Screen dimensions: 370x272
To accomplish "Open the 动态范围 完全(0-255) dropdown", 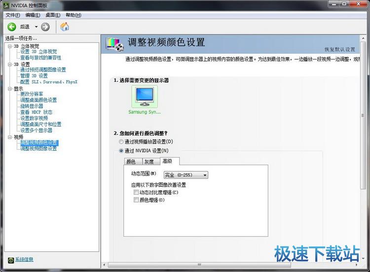I will [185, 175].
